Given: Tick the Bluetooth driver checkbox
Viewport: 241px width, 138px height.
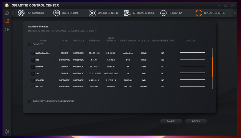Looking at the screenshot, I should tap(32, 67).
